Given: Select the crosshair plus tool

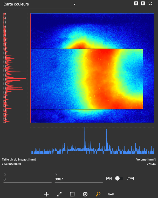Looking at the screenshot, I should click(46, 194).
